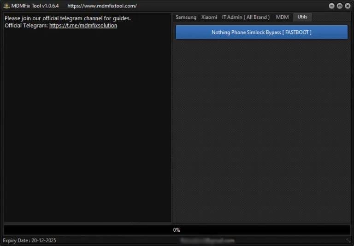Click the "Please join our official telegram" log line
Image resolution: width=354 pixels, height=246 pixels.
[x=67, y=18]
